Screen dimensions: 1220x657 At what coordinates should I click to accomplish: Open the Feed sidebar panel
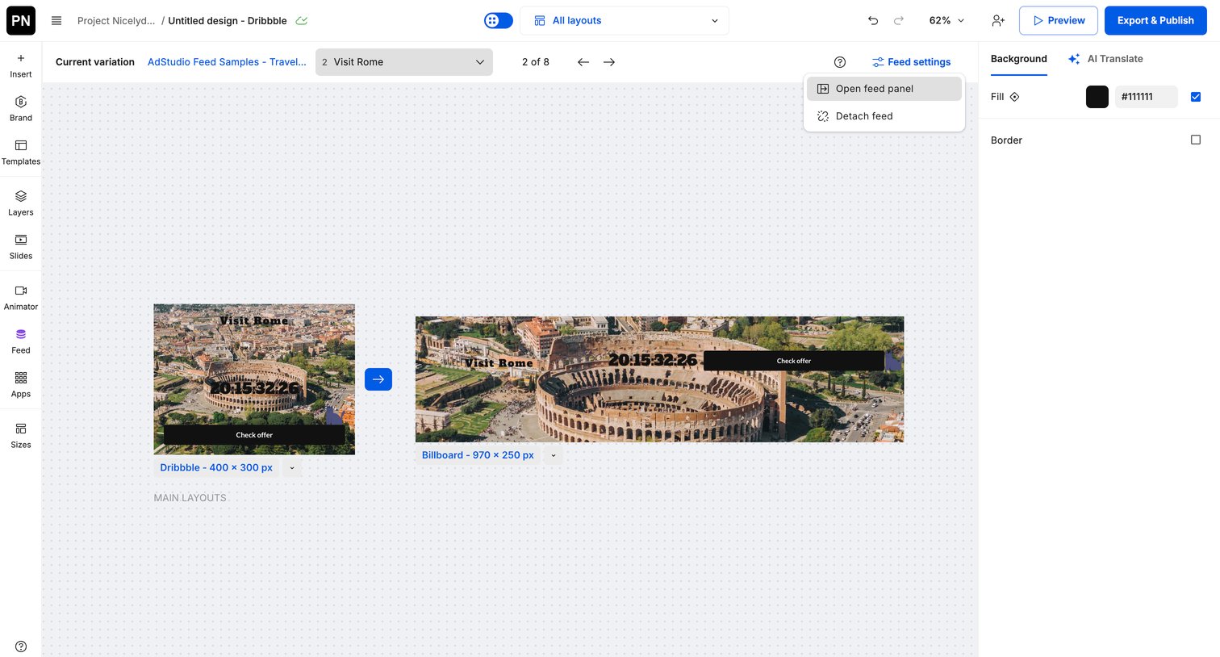click(21, 341)
